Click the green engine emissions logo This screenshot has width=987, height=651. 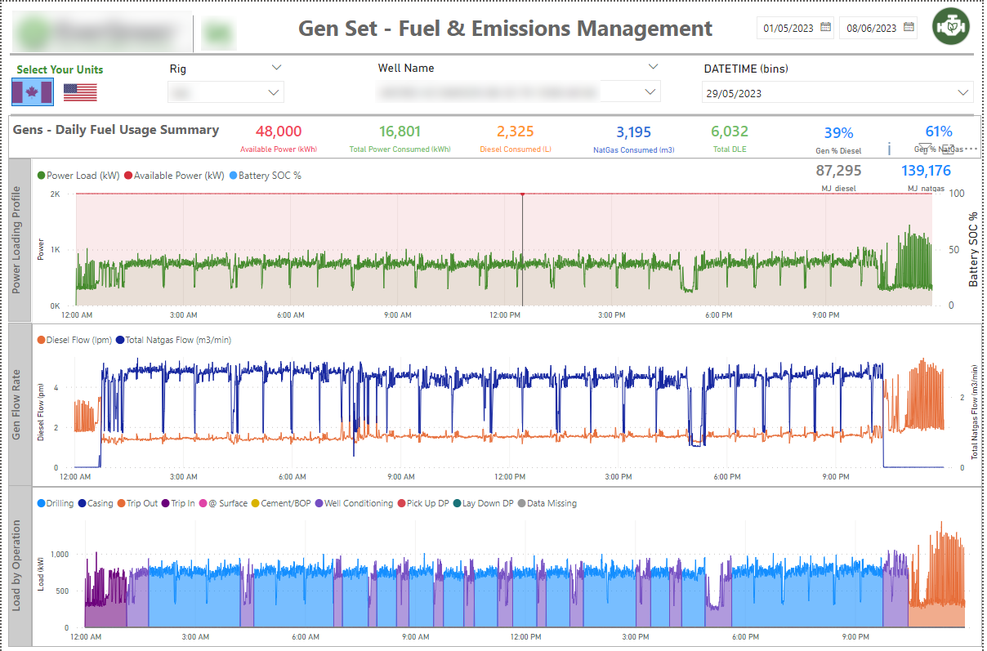(x=951, y=27)
